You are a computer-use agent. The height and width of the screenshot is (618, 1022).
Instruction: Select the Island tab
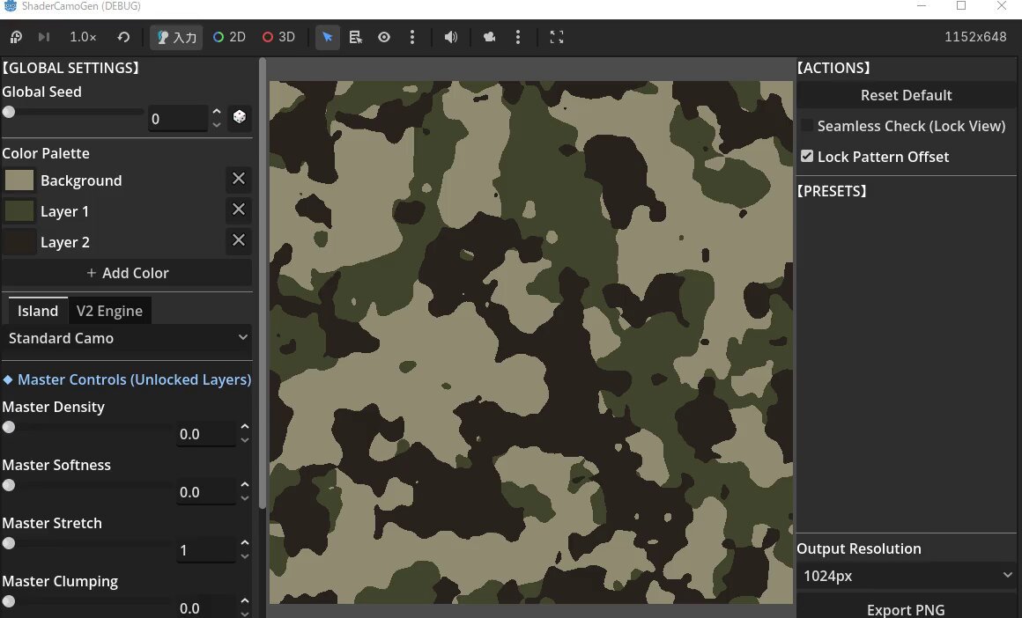38,312
